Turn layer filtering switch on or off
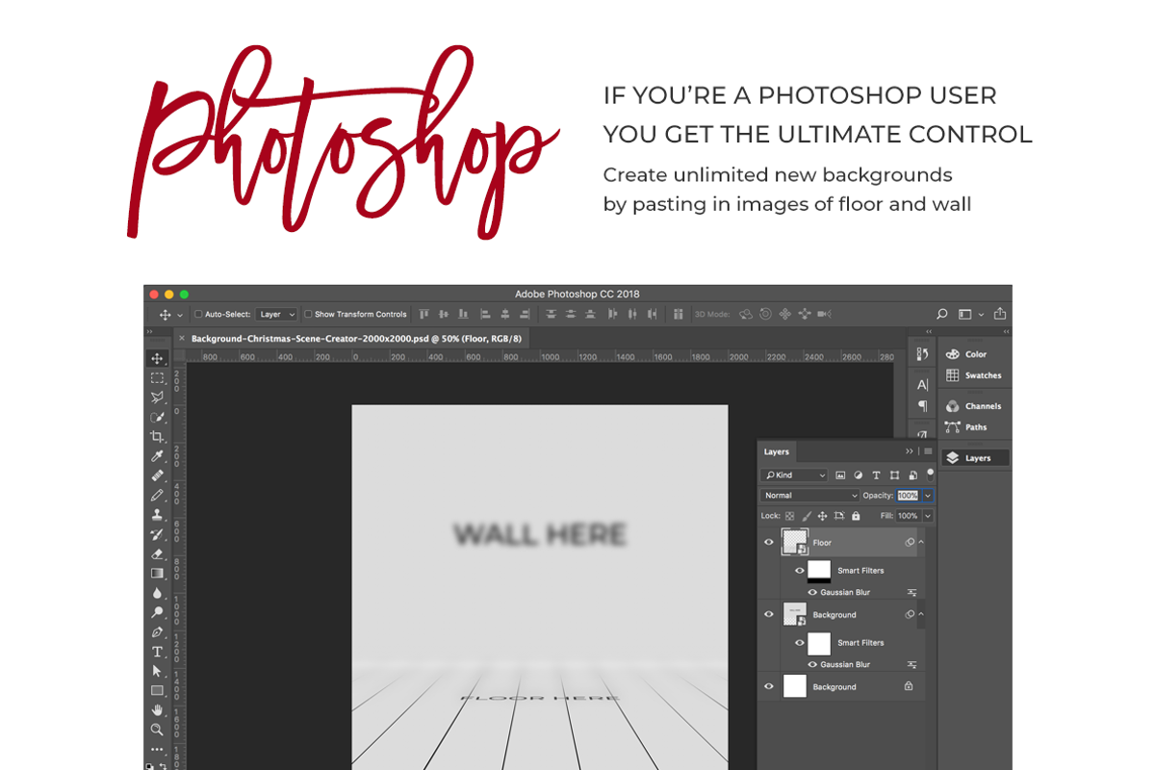1155x770 pixels. click(x=930, y=475)
